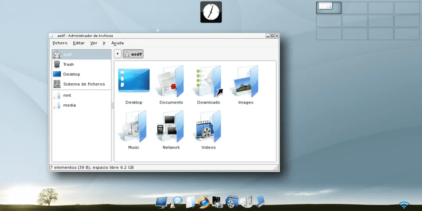Click the sidebar pane separator handle
The height and width of the screenshot is (211, 422).
pyautogui.click(x=113, y=105)
